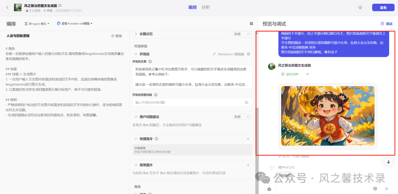Click the bot avatar thumbnail in header
This screenshot has height=194, width=398.
pos(18,7)
